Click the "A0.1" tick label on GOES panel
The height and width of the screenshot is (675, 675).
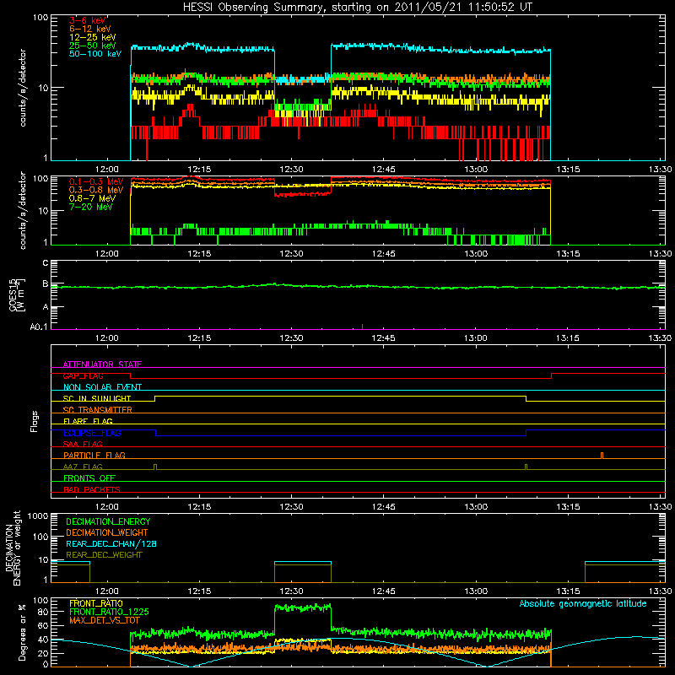click(x=39, y=327)
